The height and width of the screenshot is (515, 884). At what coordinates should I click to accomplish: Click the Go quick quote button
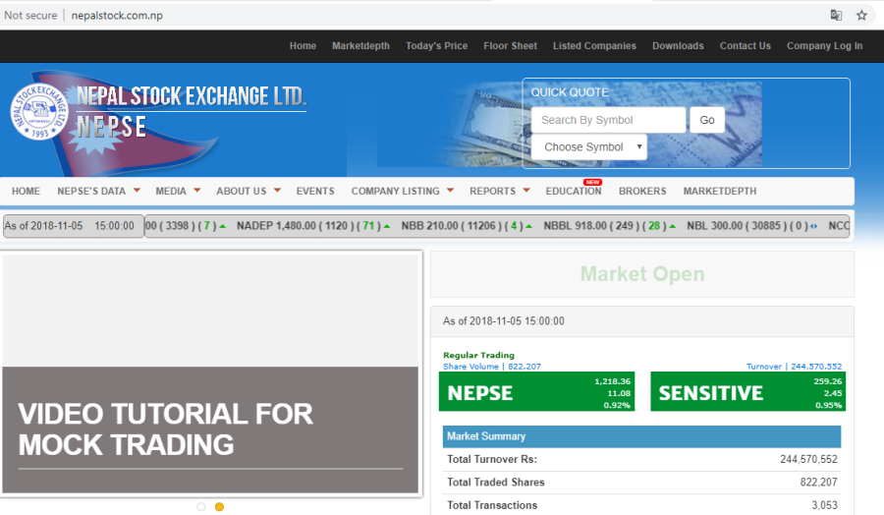pos(707,120)
